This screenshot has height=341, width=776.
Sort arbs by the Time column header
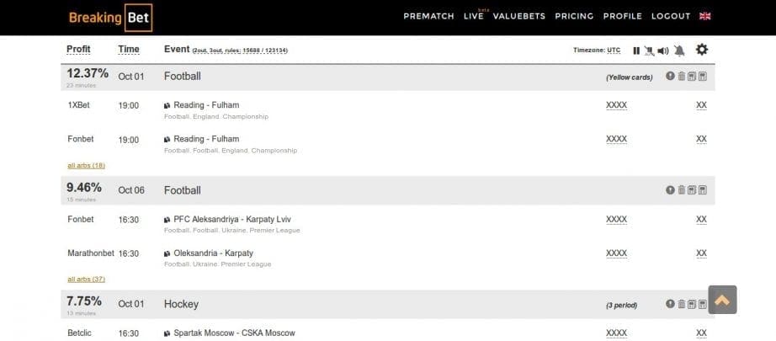point(129,50)
